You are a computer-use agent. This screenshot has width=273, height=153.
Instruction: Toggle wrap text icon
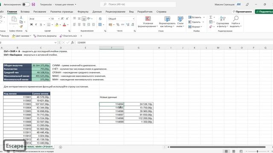coord(100,19)
